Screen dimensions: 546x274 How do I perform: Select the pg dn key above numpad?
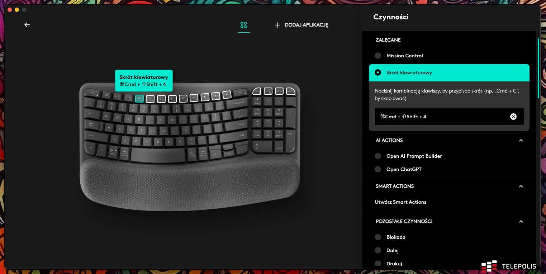coord(290,91)
